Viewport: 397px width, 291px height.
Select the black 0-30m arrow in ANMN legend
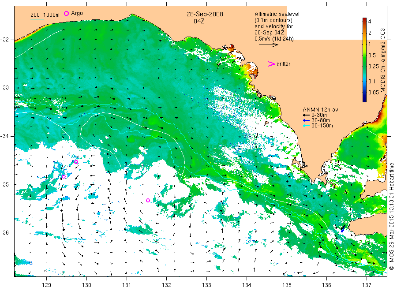point(307,115)
